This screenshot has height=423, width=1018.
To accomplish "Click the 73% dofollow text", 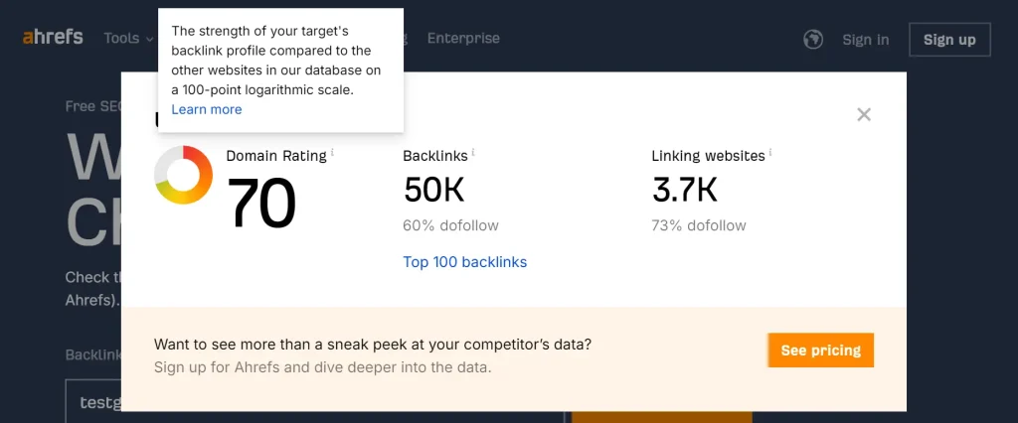I will click(x=699, y=225).
